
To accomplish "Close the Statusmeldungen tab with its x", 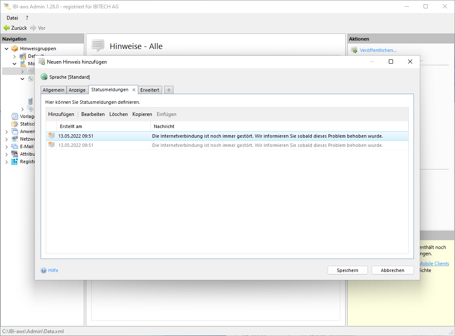I will (134, 90).
